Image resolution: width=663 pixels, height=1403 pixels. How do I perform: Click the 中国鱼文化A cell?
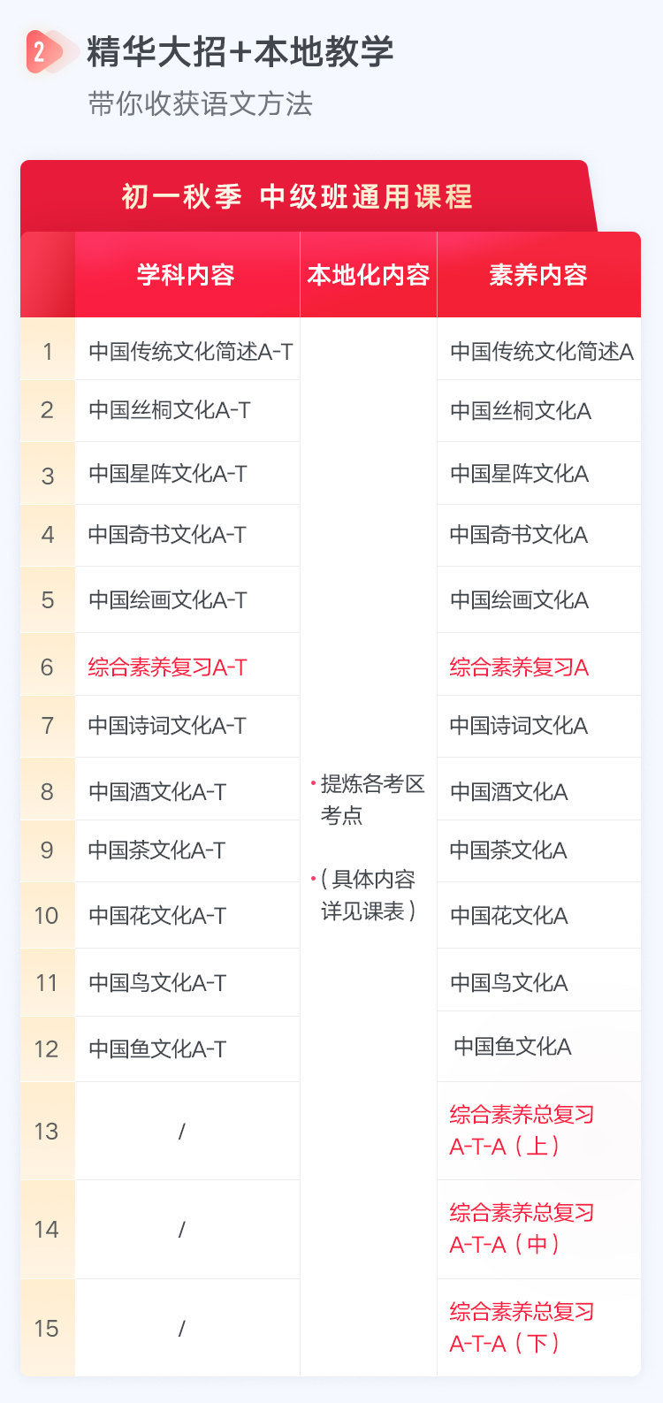tap(513, 1047)
